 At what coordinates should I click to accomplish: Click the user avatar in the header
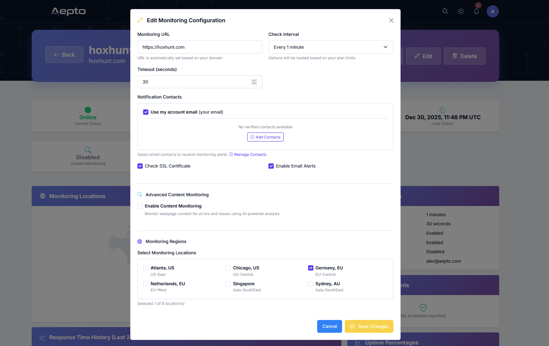[492, 11]
